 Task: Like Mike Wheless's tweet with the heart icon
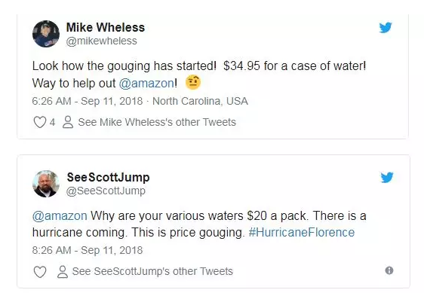point(40,122)
